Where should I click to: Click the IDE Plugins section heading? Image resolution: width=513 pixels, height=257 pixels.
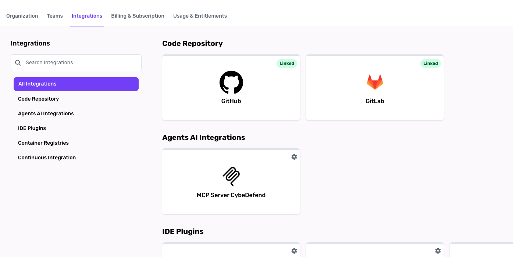point(183,231)
